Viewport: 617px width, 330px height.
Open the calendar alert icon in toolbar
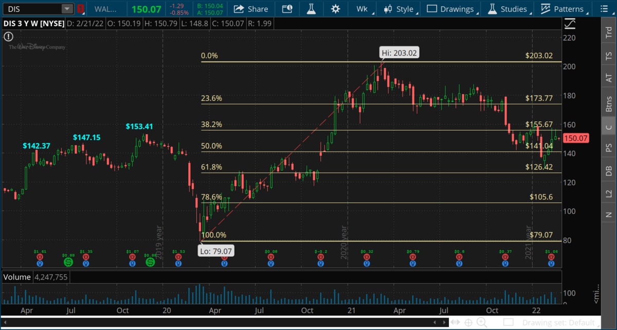[x=288, y=9]
